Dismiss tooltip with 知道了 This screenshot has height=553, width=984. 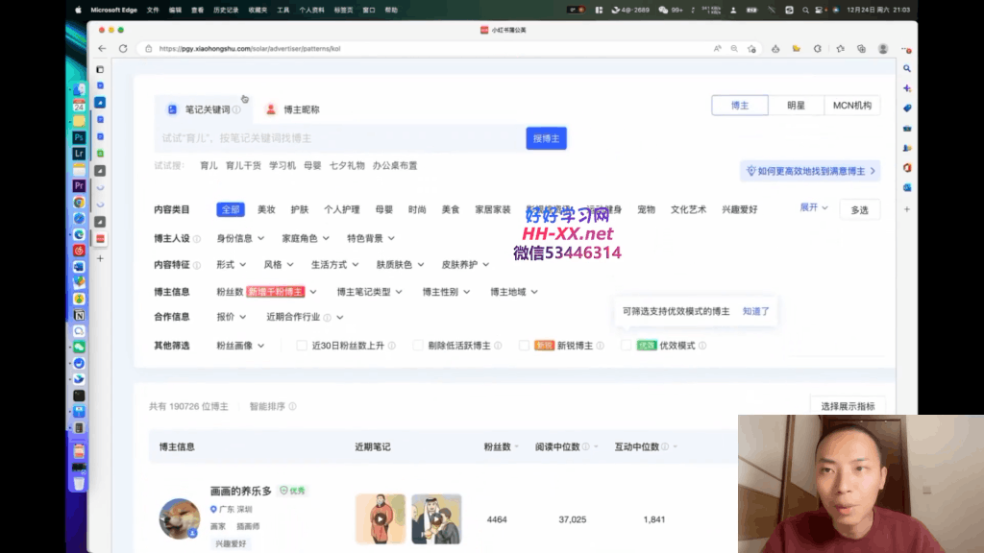755,312
